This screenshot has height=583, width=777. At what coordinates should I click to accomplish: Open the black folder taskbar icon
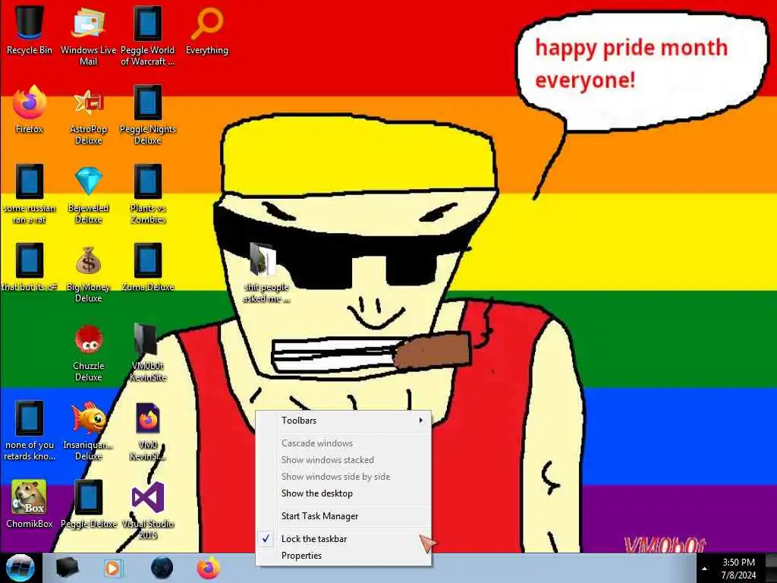coord(67,568)
